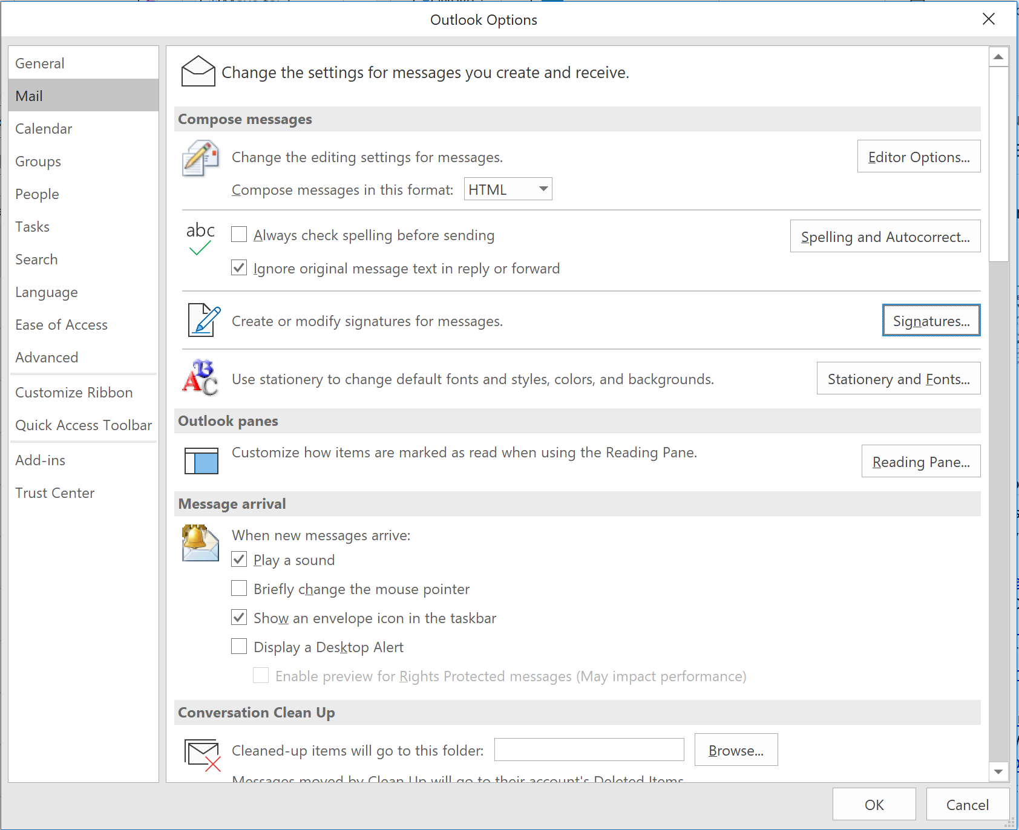Click the Reading Pane layout icon

pyautogui.click(x=202, y=461)
